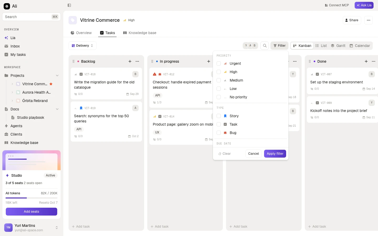Click the Apply filter button
Viewport: 378px width, 236px height.
pos(275,154)
